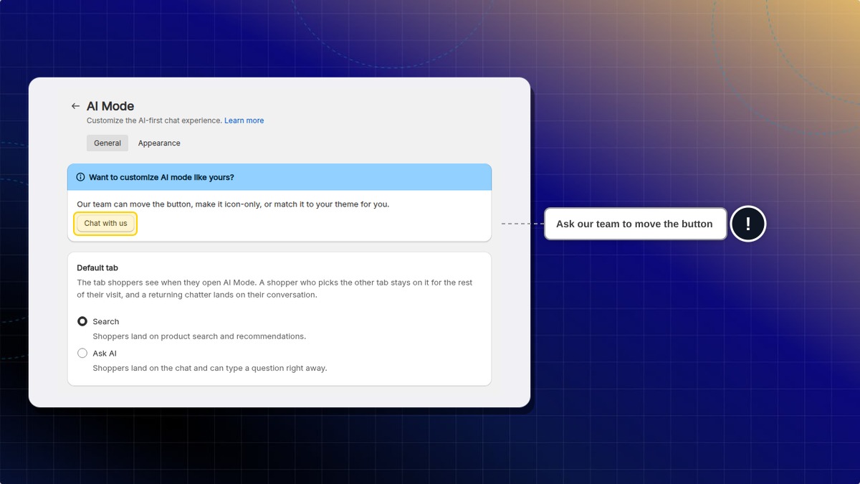Click the info icon in the blue banner
Image resolution: width=860 pixels, height=484 pixels.
point(80,177)
